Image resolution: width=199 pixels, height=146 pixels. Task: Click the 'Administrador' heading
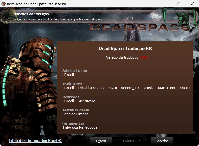coord(75,71)
